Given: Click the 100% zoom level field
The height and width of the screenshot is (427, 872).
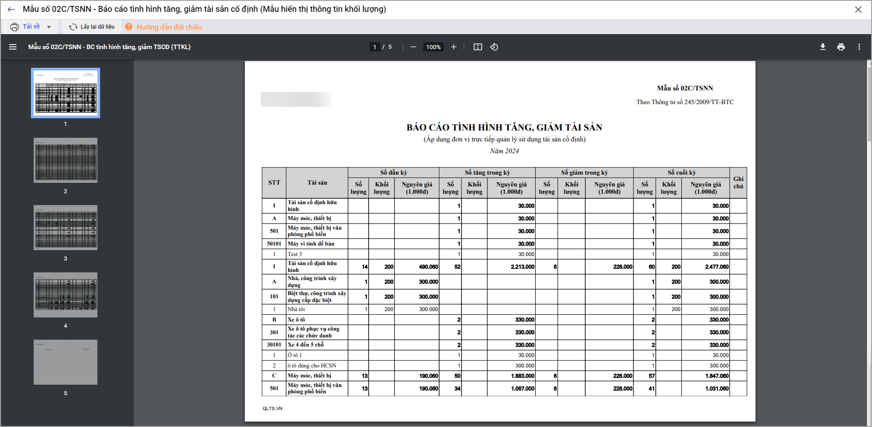Looking at the screenshot, I should point(433,47).
